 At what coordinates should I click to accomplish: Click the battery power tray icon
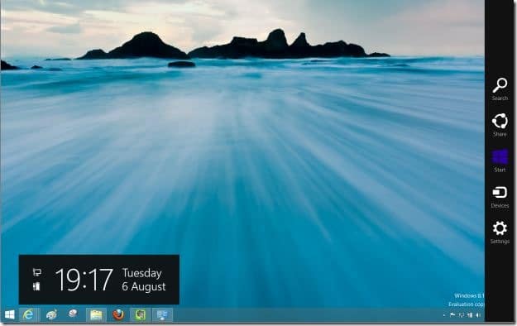tap(470, 315)
